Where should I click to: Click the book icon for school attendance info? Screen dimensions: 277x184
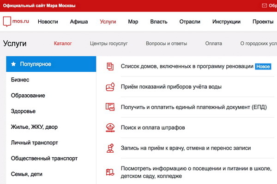coord(110,172)
